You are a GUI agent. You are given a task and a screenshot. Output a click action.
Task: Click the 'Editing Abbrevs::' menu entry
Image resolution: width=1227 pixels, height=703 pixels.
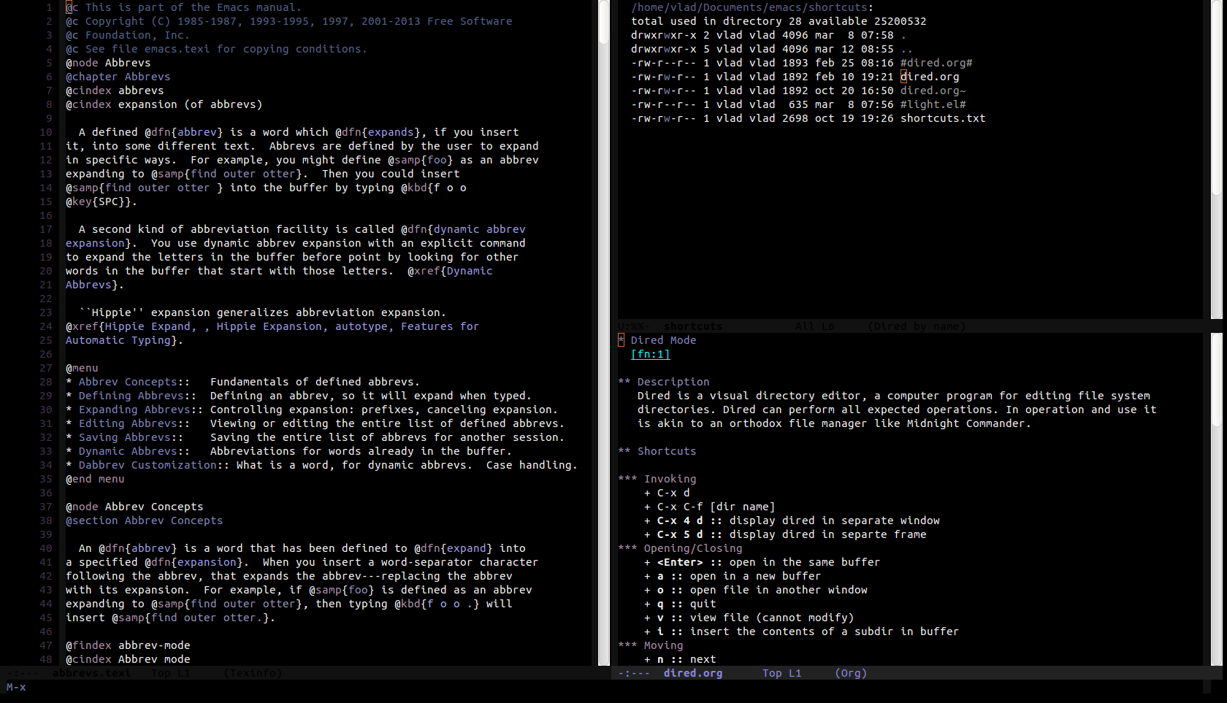click(x=134, y=423)
